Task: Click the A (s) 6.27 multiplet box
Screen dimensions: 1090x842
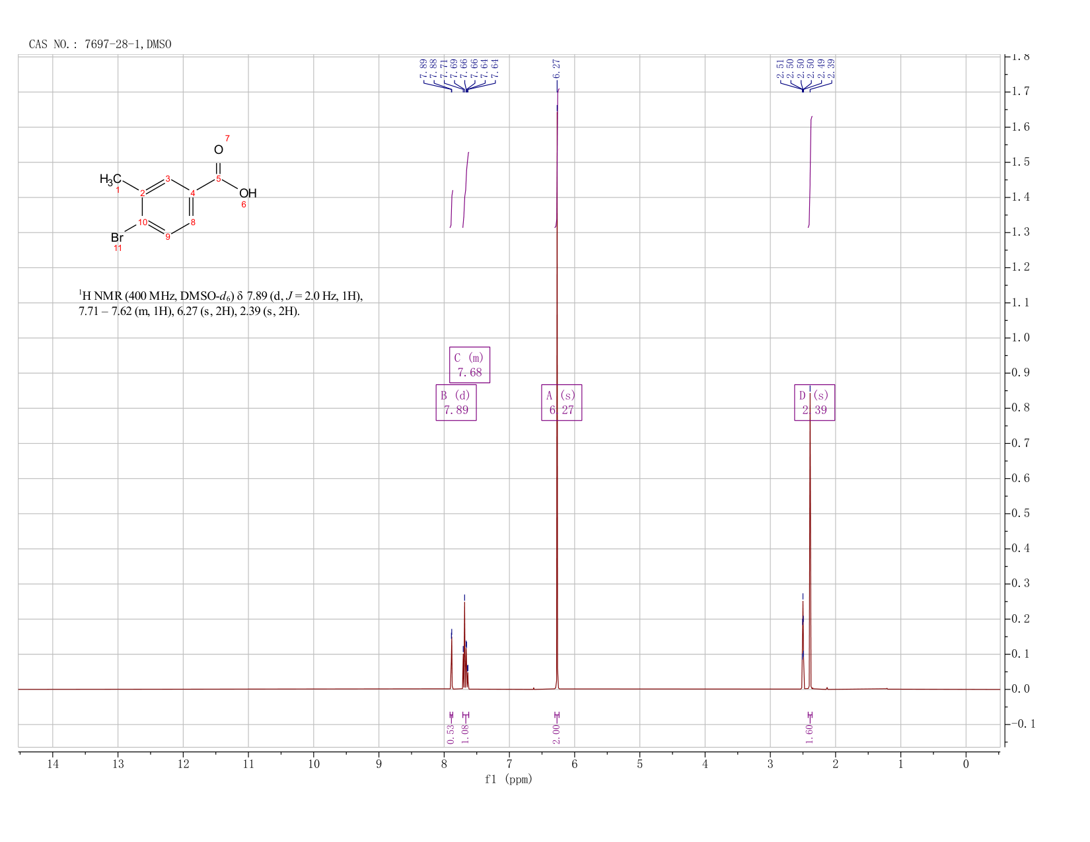Action: pyautogui.click(x=562, y=402)
